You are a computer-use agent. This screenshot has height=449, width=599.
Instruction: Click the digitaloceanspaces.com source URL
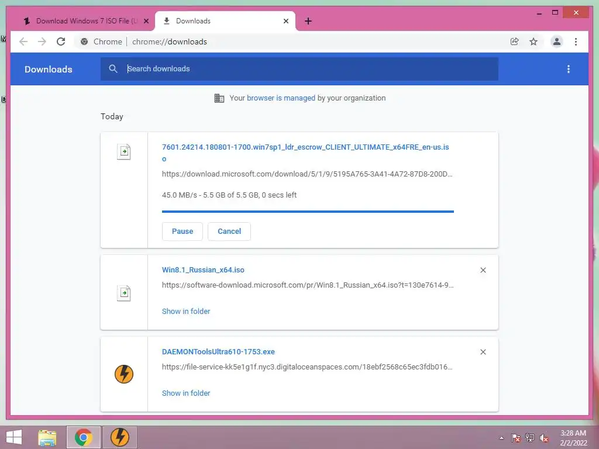pyautogui.click(x=307, y=367)
